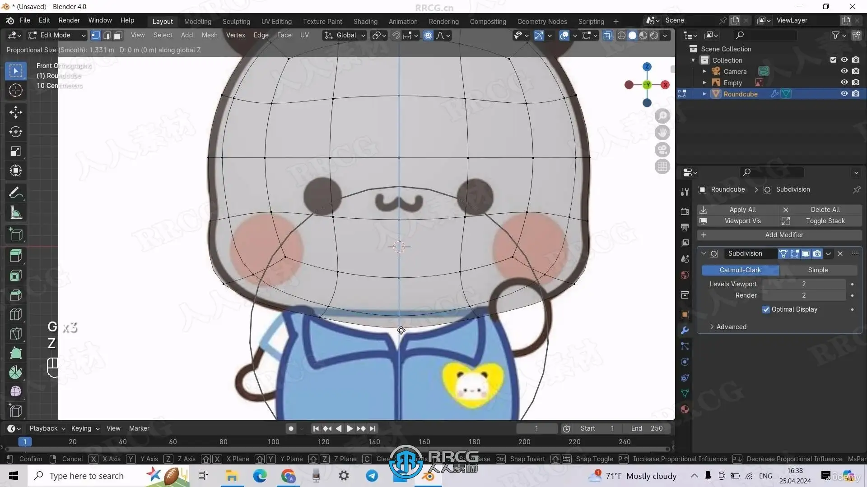
Task: Select the Measure tool
Action: tap(16, 213)
